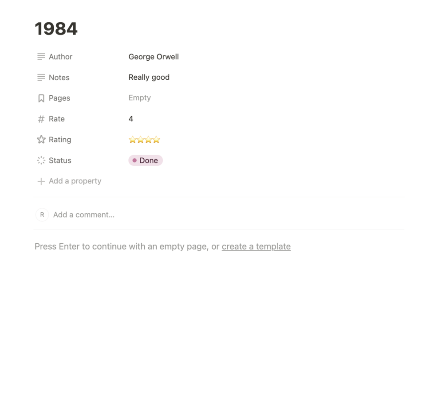Click the star outline icon for Rating

coord(41,140)
